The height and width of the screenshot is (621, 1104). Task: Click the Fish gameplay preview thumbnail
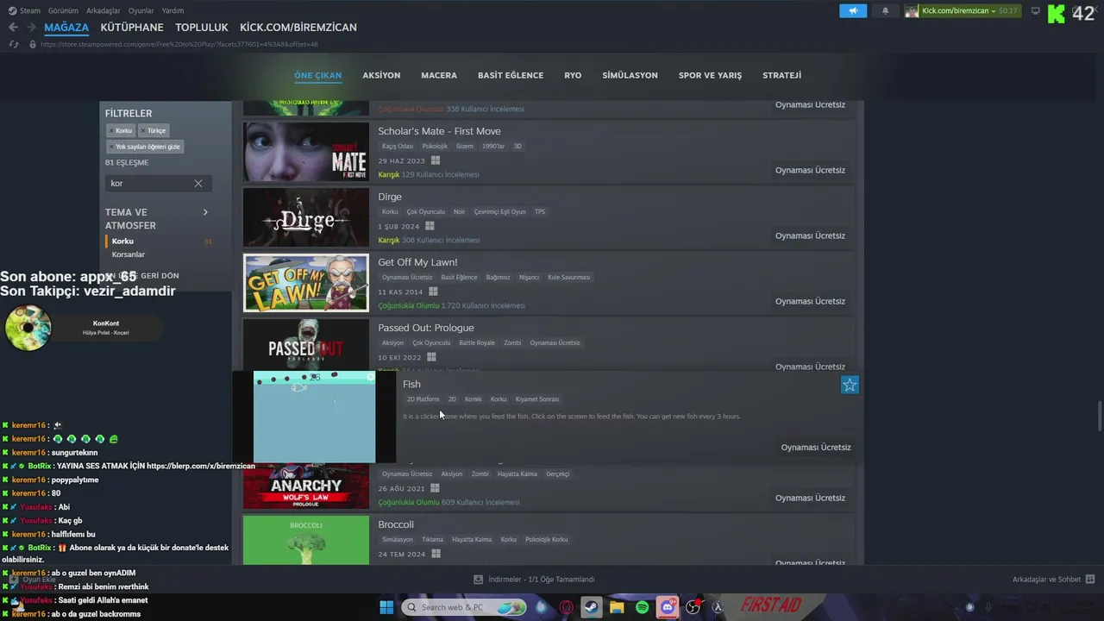(x=315, y=417)
